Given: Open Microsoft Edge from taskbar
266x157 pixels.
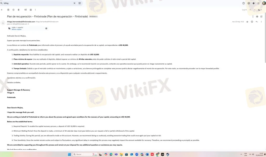Looking at the screenshot, I should pos(111,154).
